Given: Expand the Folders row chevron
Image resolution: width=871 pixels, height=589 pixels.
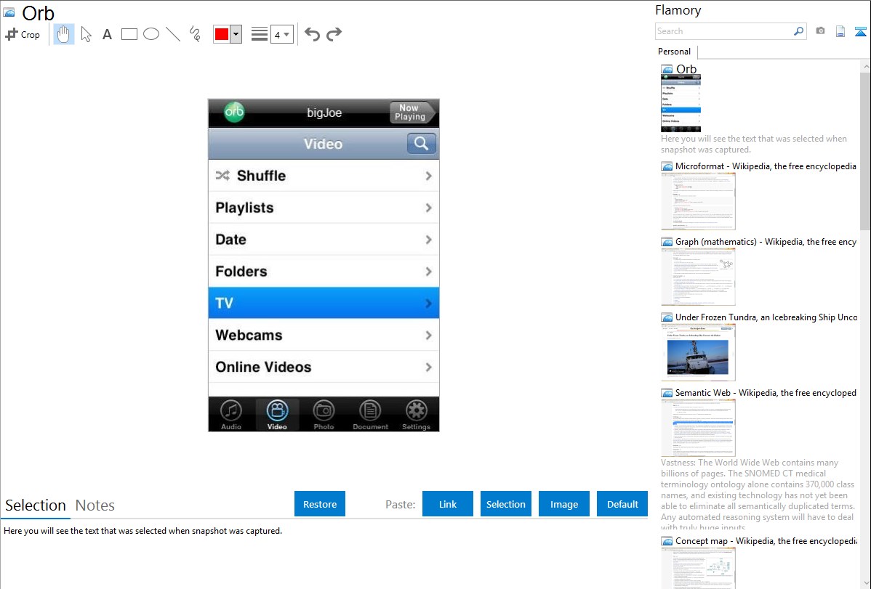Looking at the screenshot, I should [428, 272].
